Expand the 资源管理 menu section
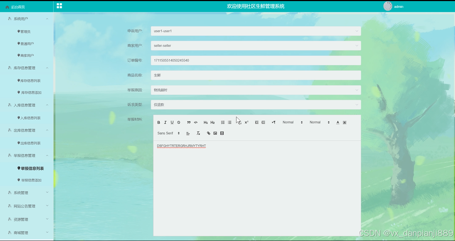Screen dimensions: 455x241 point(27,220)
